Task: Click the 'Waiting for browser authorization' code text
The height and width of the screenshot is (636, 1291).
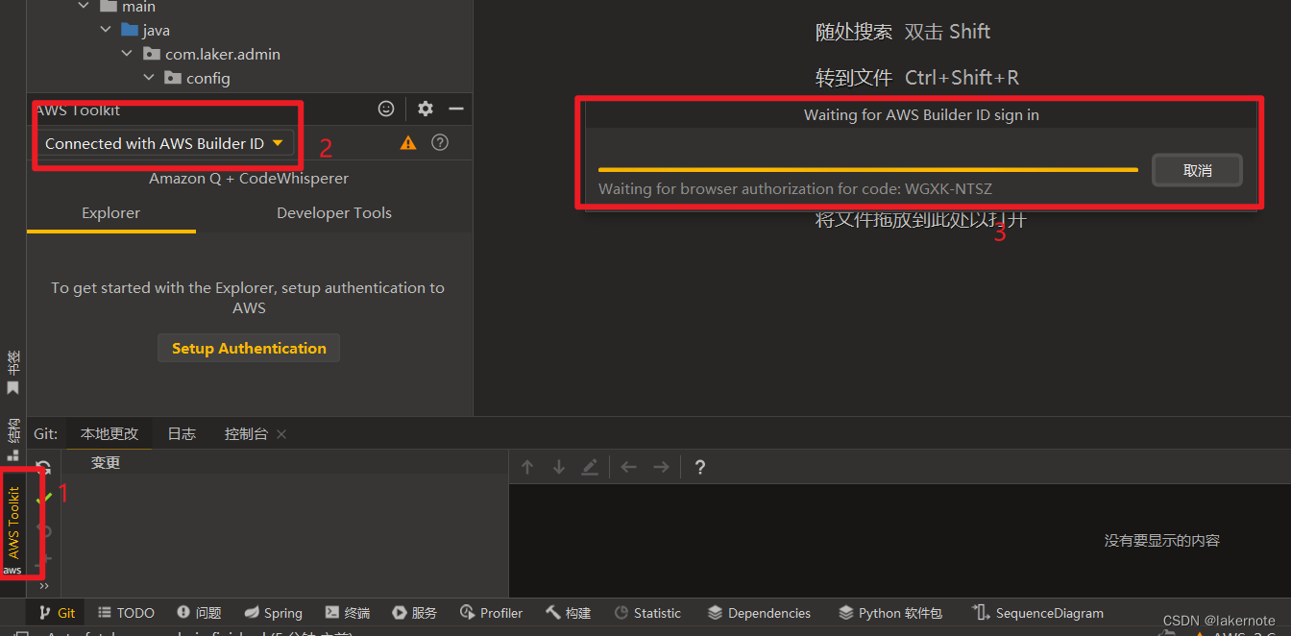Action: click(x=795, y=189)
